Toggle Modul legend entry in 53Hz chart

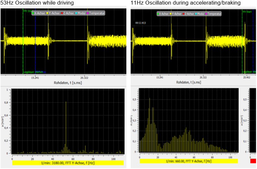[x=80, y=13]
